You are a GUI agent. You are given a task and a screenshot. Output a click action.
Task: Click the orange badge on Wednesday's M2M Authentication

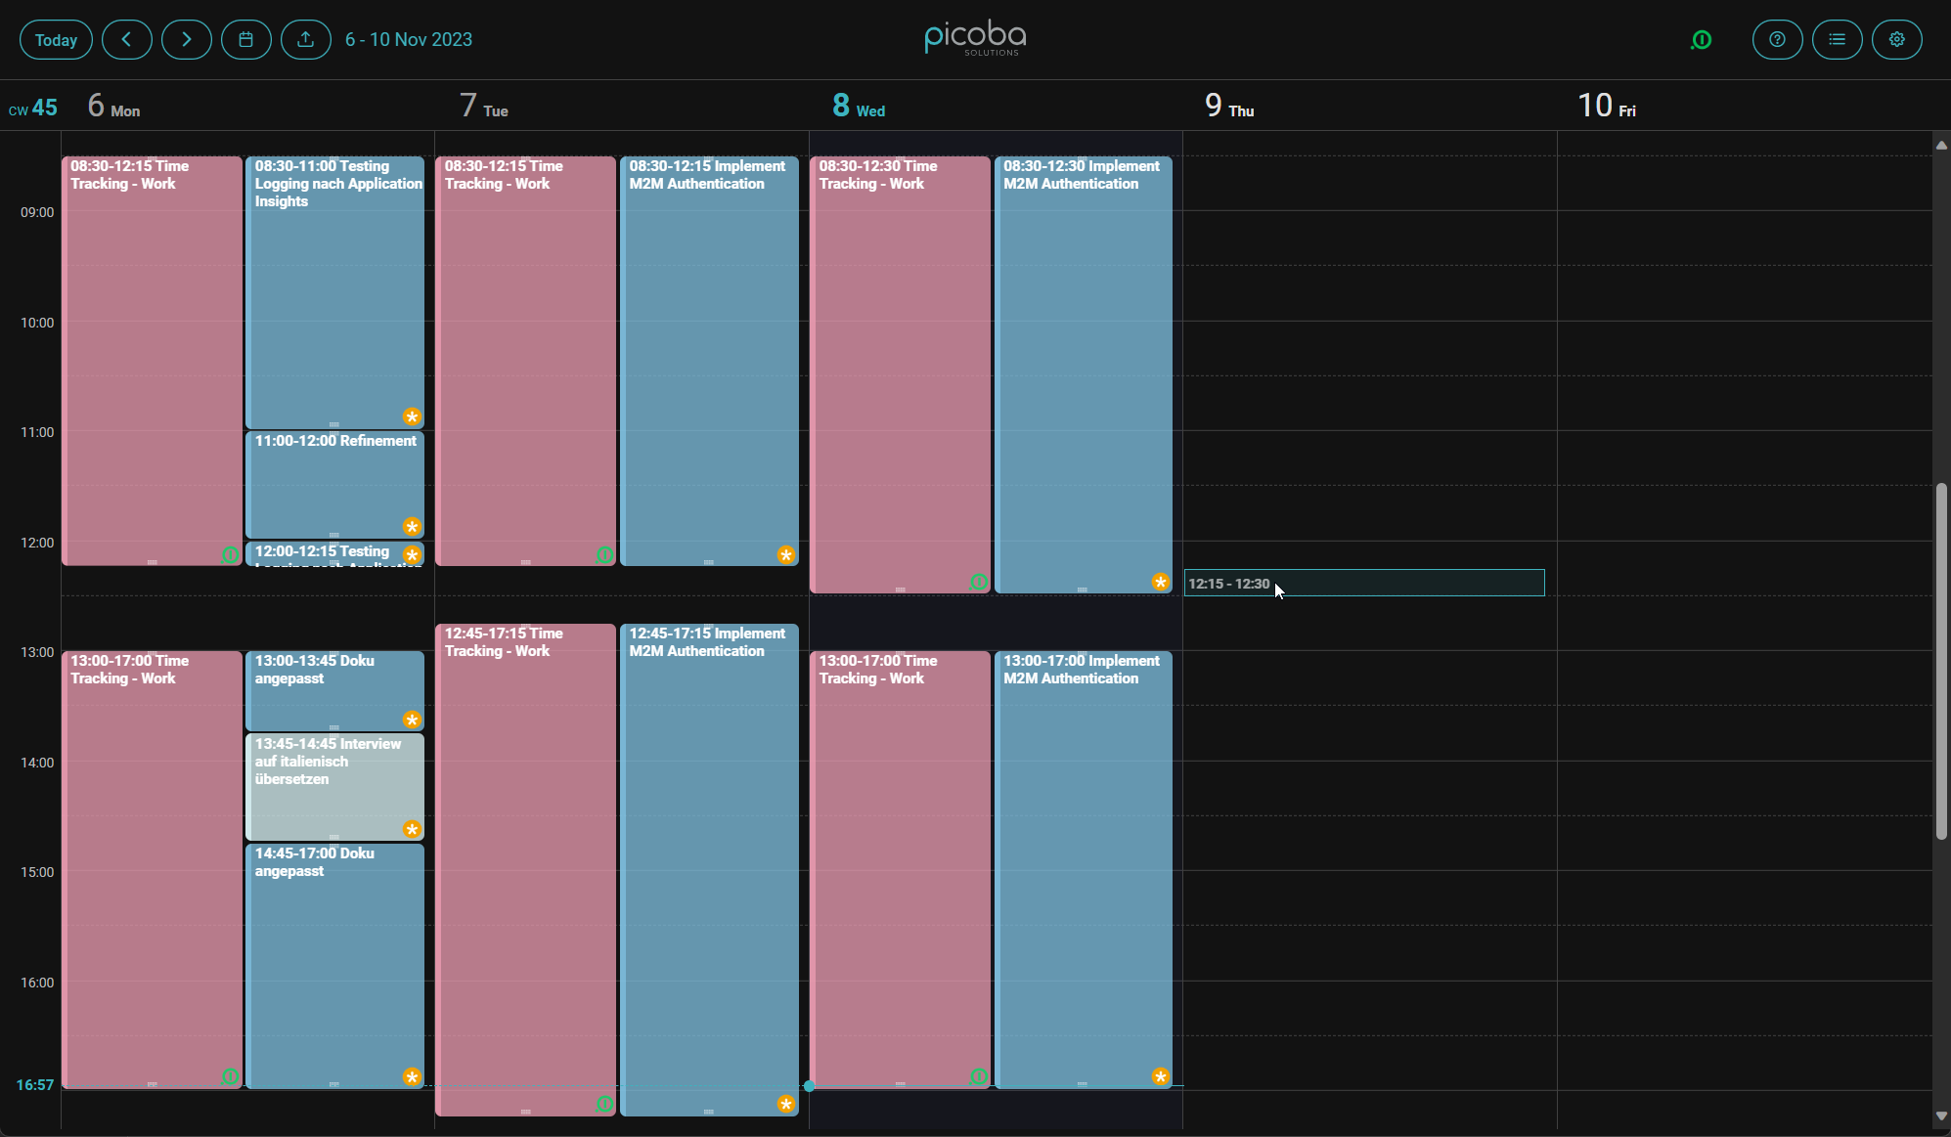[x=1161, y=582]
